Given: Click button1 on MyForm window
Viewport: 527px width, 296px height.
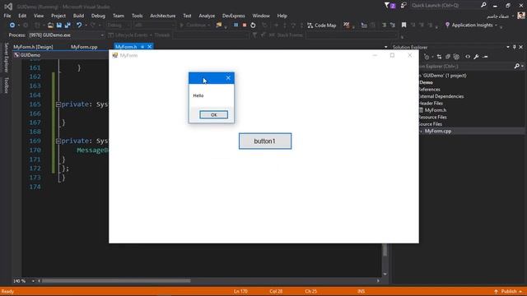Looking at the screenshot, I should (265, 141).
